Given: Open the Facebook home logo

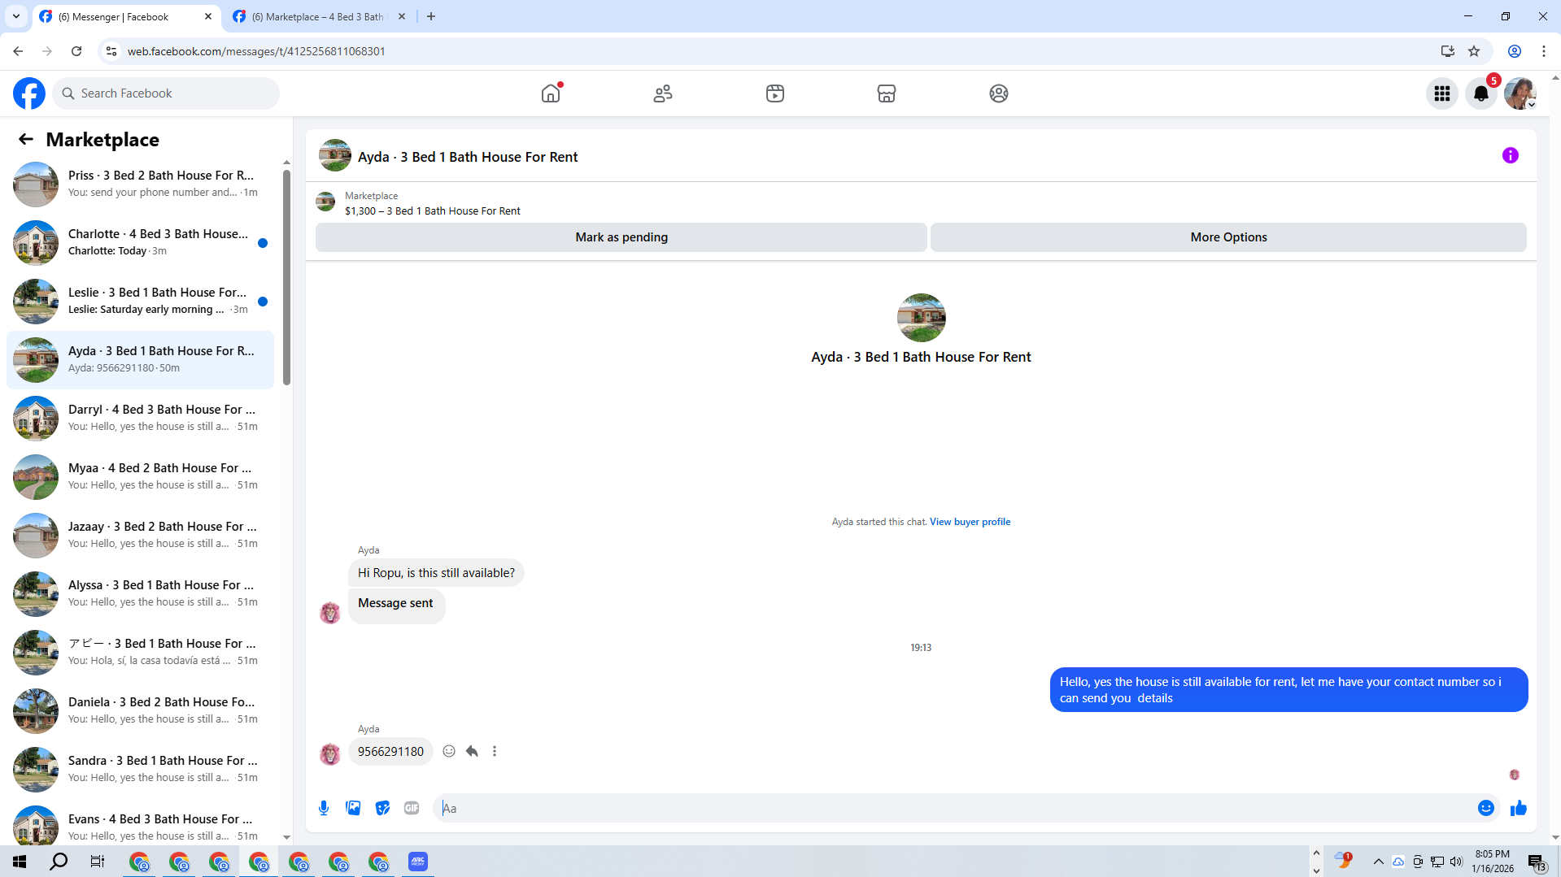Looking at the screenshot, I should pos(29,93).
